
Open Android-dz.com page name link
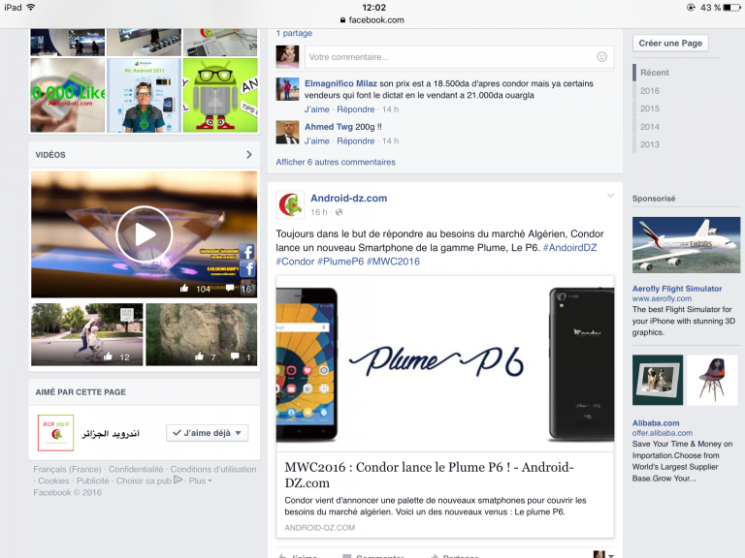pos(349,199)
